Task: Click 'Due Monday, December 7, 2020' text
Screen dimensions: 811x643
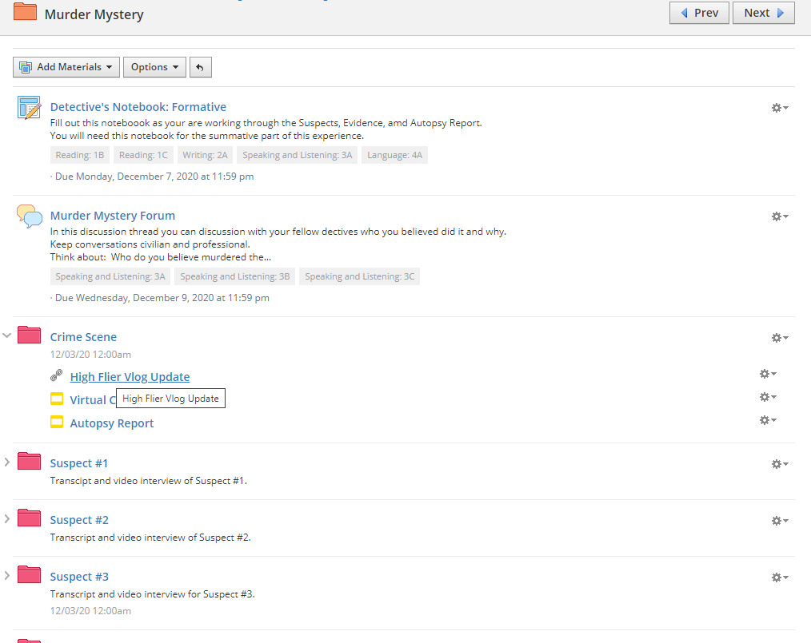Action: [154, 177]
